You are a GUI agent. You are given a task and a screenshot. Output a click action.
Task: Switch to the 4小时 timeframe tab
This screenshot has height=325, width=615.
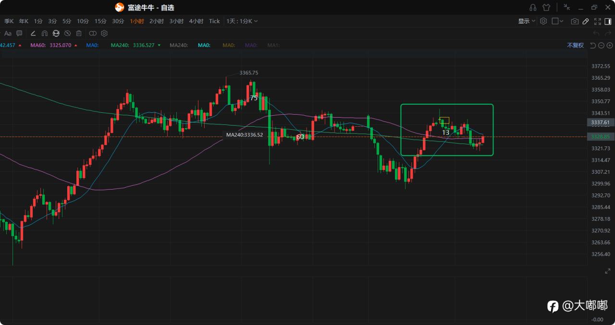pos(196,21)
